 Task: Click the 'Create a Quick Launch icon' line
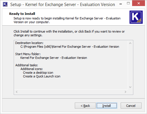coord(42,76)
